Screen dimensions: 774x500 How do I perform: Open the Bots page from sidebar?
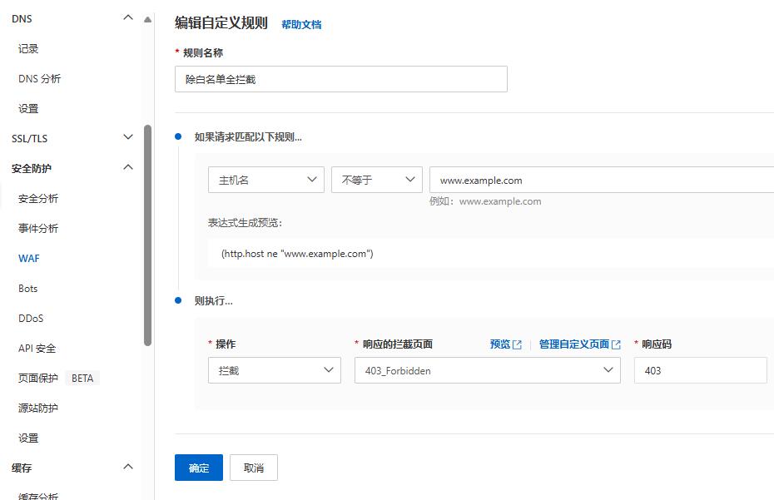click(27, 288)
